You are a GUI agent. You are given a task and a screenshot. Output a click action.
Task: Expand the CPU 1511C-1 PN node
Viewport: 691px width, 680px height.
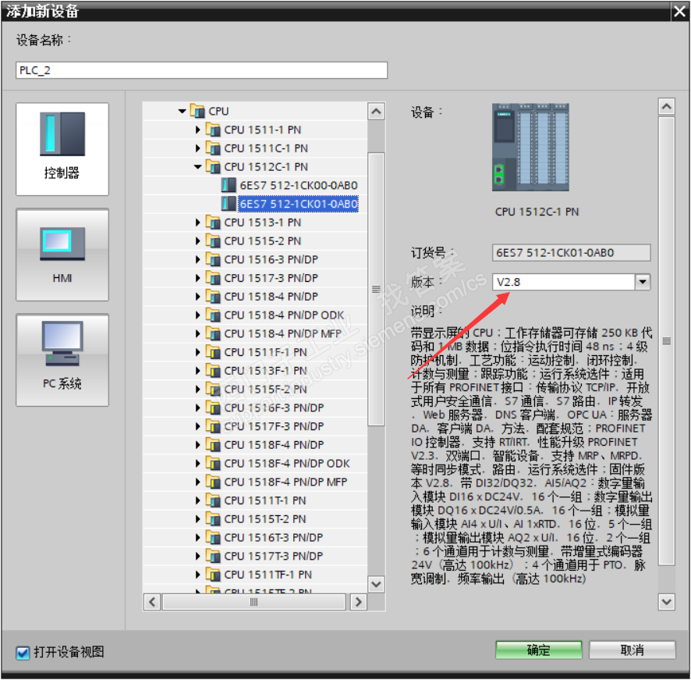pyautogui.click(x=198, y=148)
